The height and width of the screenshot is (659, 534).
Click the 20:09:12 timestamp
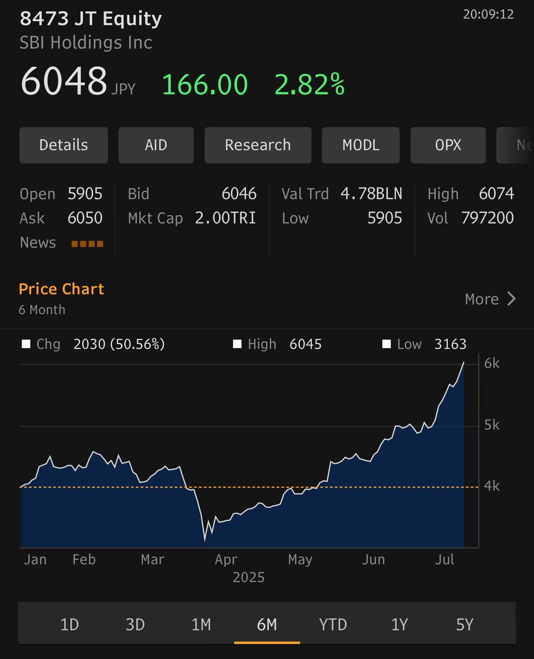(x=488, y=14)
